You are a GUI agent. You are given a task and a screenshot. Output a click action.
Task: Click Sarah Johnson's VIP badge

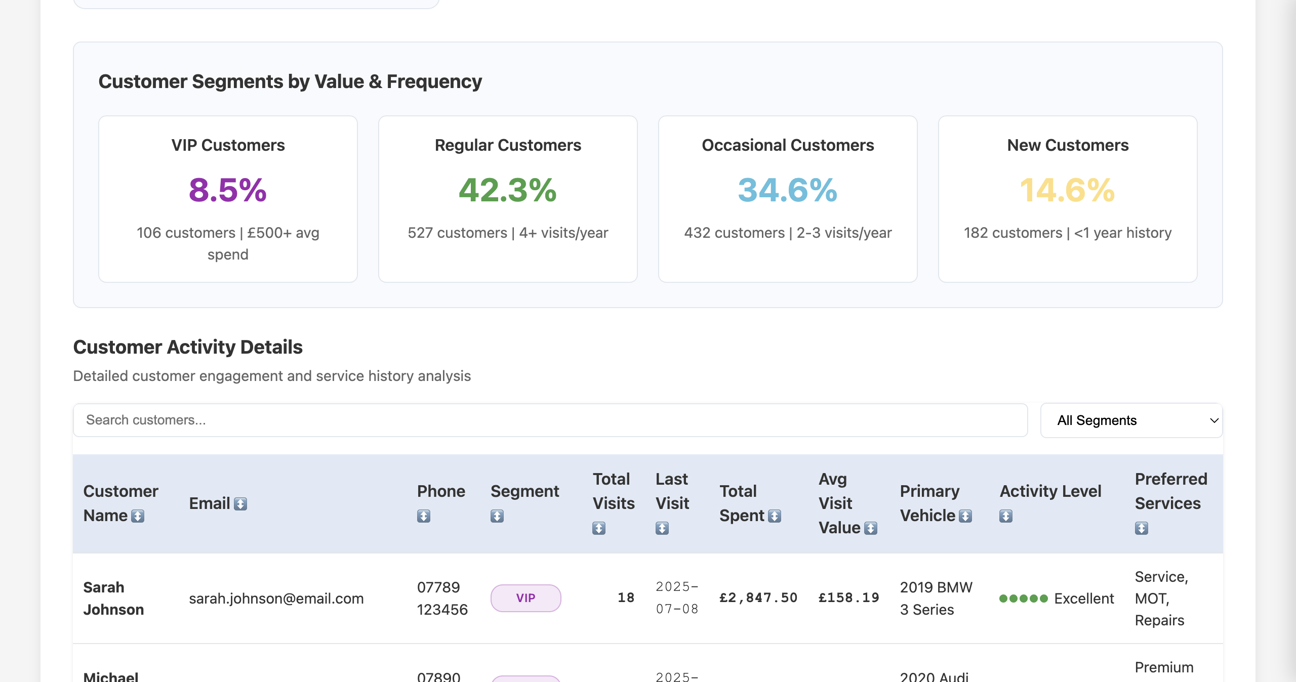point(525,598)
